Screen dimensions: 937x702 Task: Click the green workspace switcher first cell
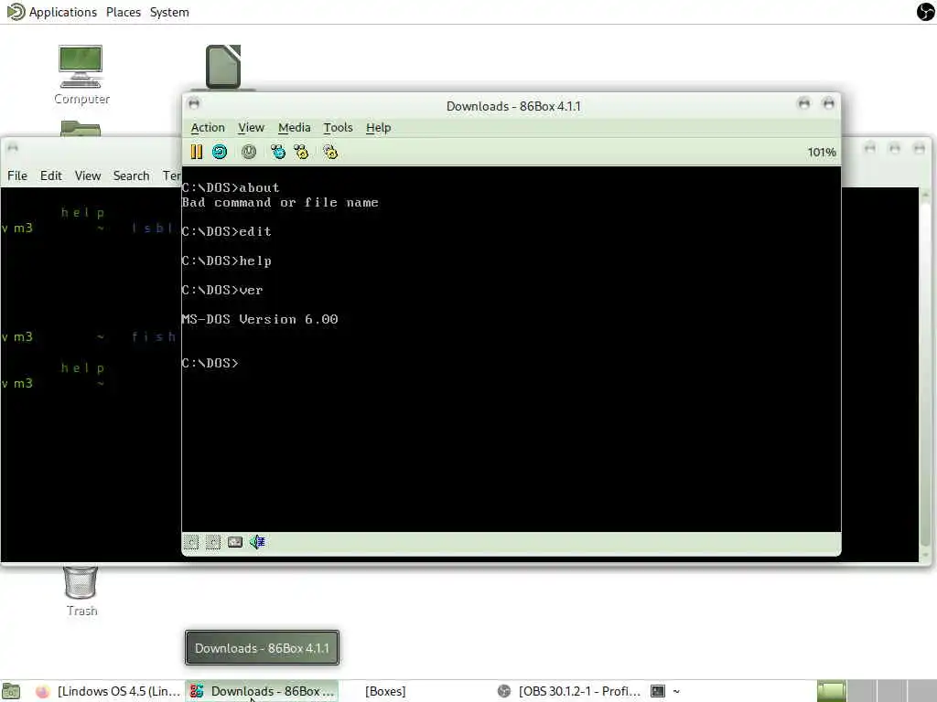(x=831, y=691)
